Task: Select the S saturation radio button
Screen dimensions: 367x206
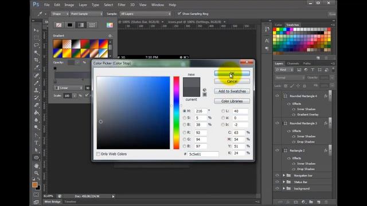Action: (185, 118)
